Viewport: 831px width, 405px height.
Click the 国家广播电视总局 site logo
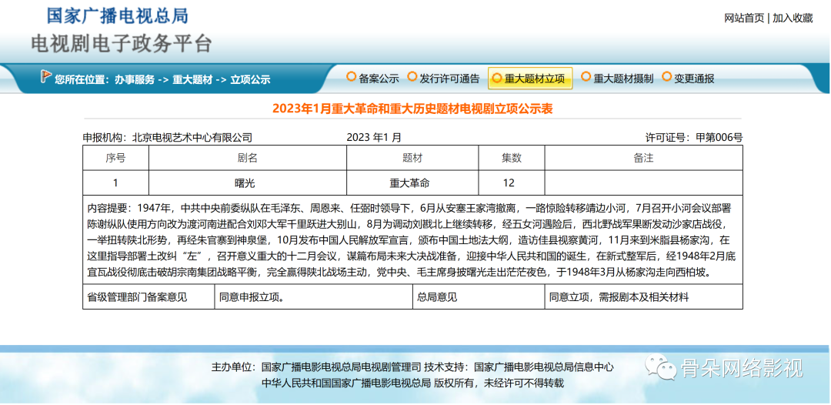tap(118, 15)
